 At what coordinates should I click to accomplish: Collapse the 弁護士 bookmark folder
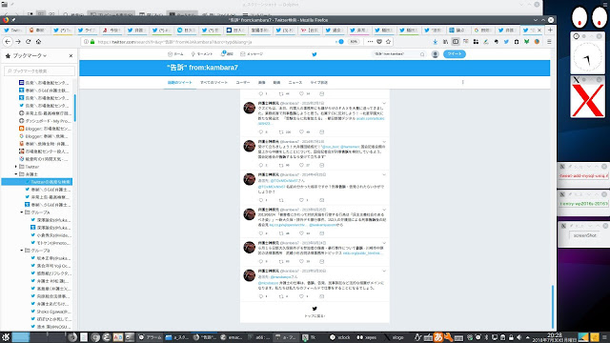(16, 174)
